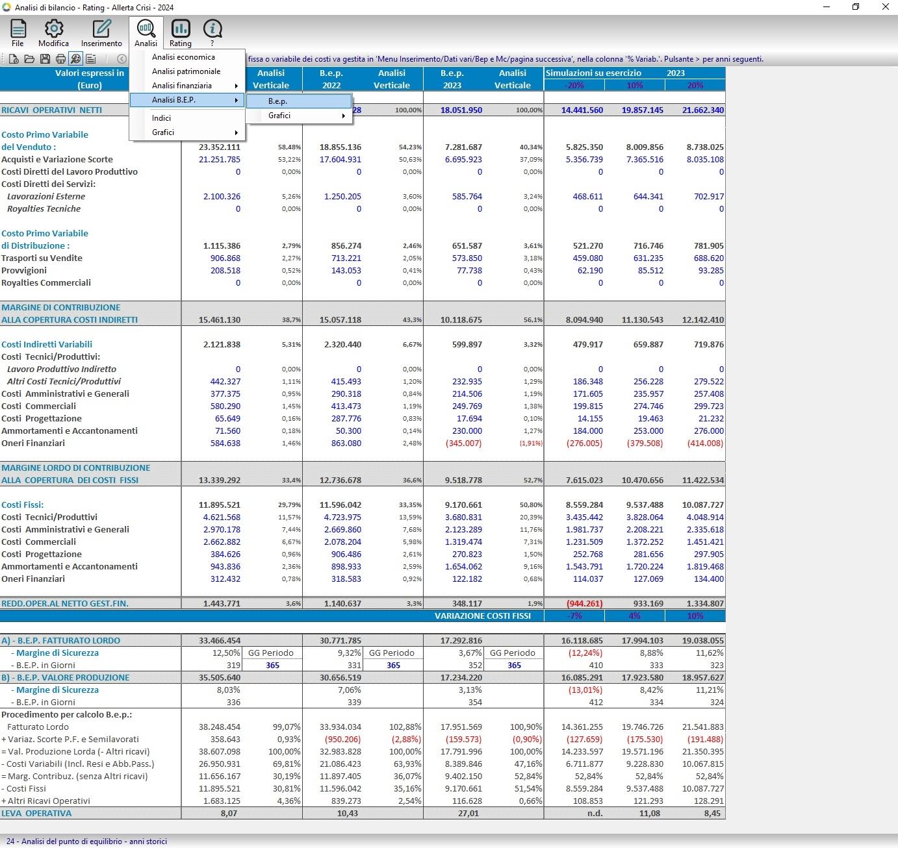Image resolution: width=898 pixels, height=848 pixels.
Task: Click '+ Altri Ricavi Operativi' row label
Action: [x=46, y=801]
